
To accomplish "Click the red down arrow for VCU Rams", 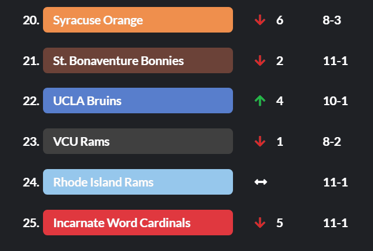I will (x=260, y=141).
